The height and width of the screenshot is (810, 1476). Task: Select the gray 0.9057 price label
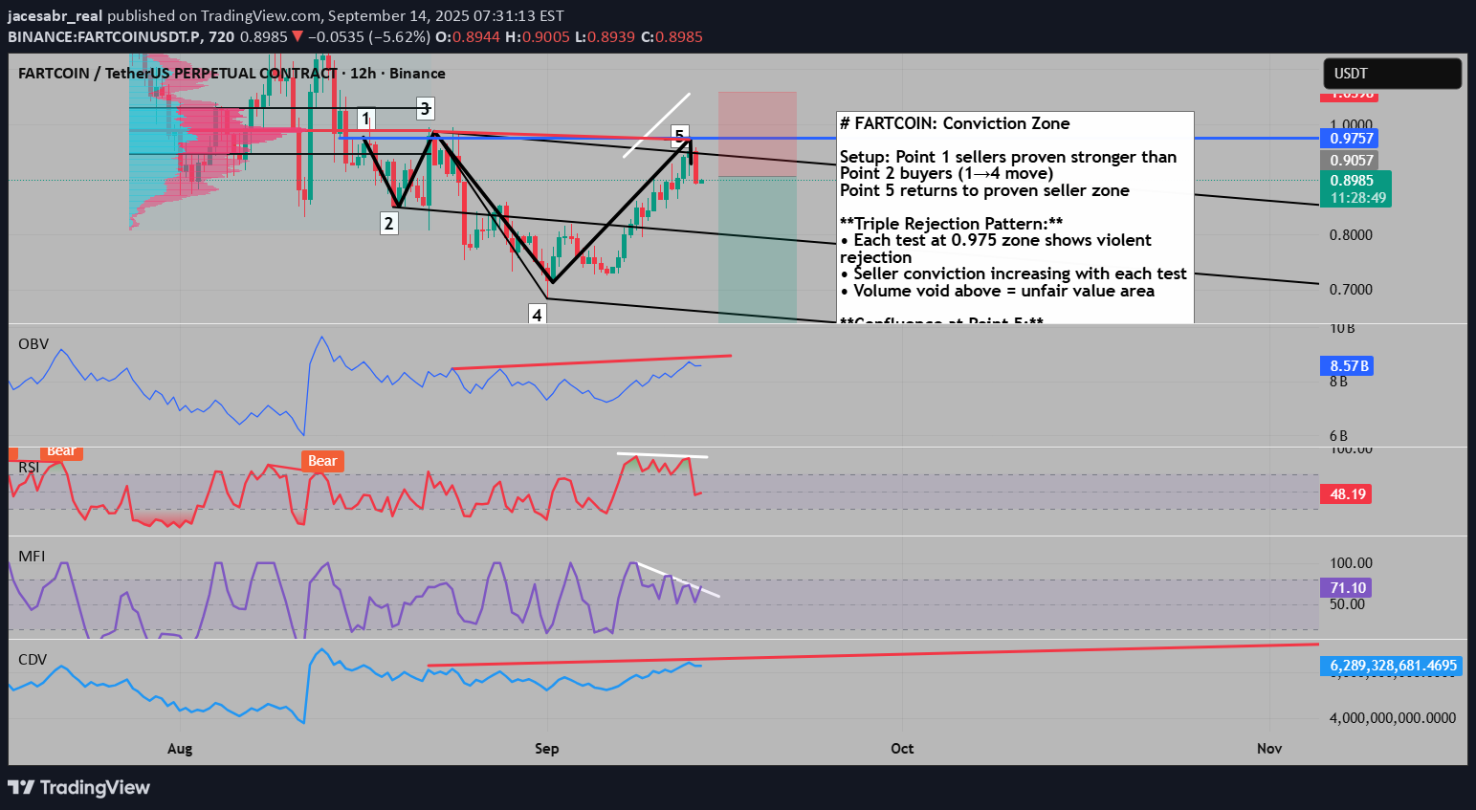point(1351,161)
